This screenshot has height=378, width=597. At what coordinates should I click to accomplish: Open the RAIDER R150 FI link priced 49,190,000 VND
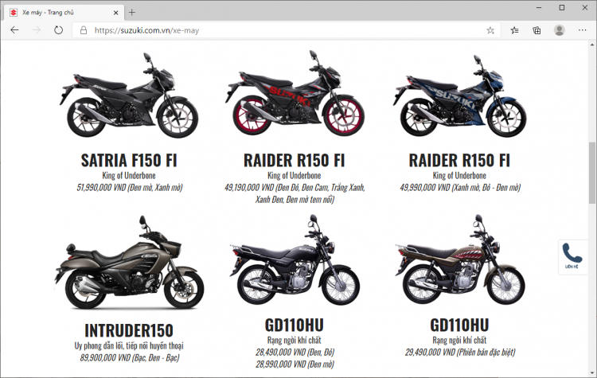pyautogui.click(x=295, y=160)
